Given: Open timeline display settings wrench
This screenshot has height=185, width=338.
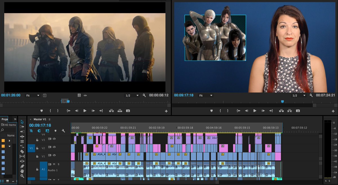Looking at the screenshot, I should (63, 131).
